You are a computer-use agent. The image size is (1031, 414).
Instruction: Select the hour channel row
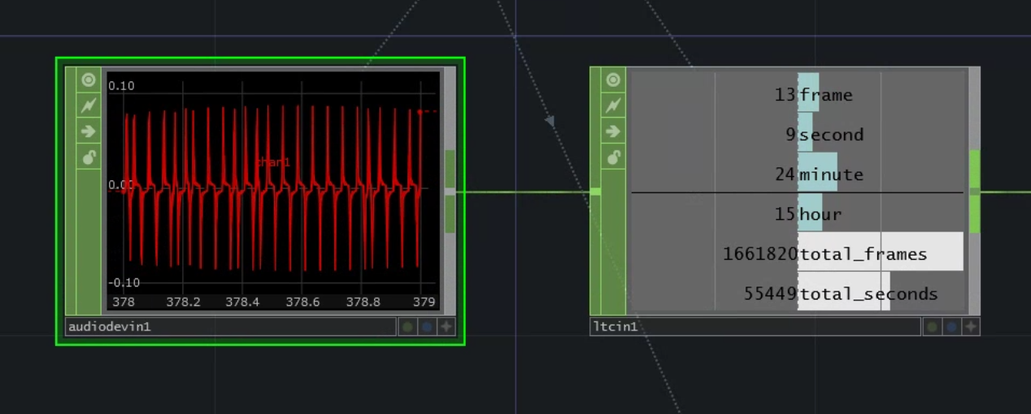click(798, 213)
